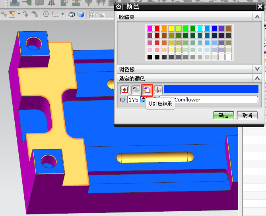The width and height of the screenshot is (266, 216).
Task: Select the long yellow slot on the model
Action: tap(155, 157)
